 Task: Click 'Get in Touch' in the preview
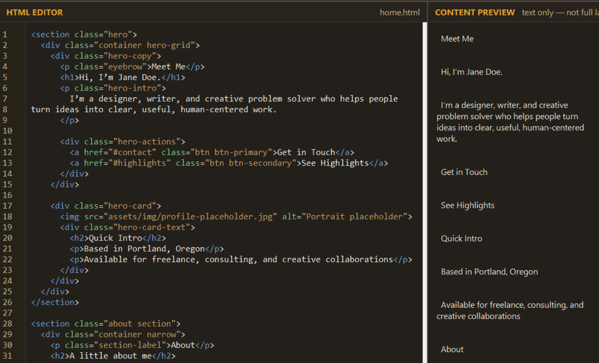point(464,172)
